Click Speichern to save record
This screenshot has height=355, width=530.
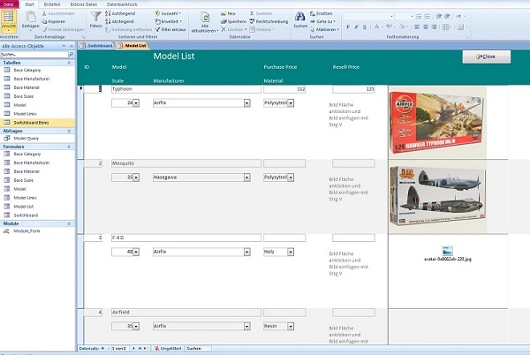click(x=233, y=21)
